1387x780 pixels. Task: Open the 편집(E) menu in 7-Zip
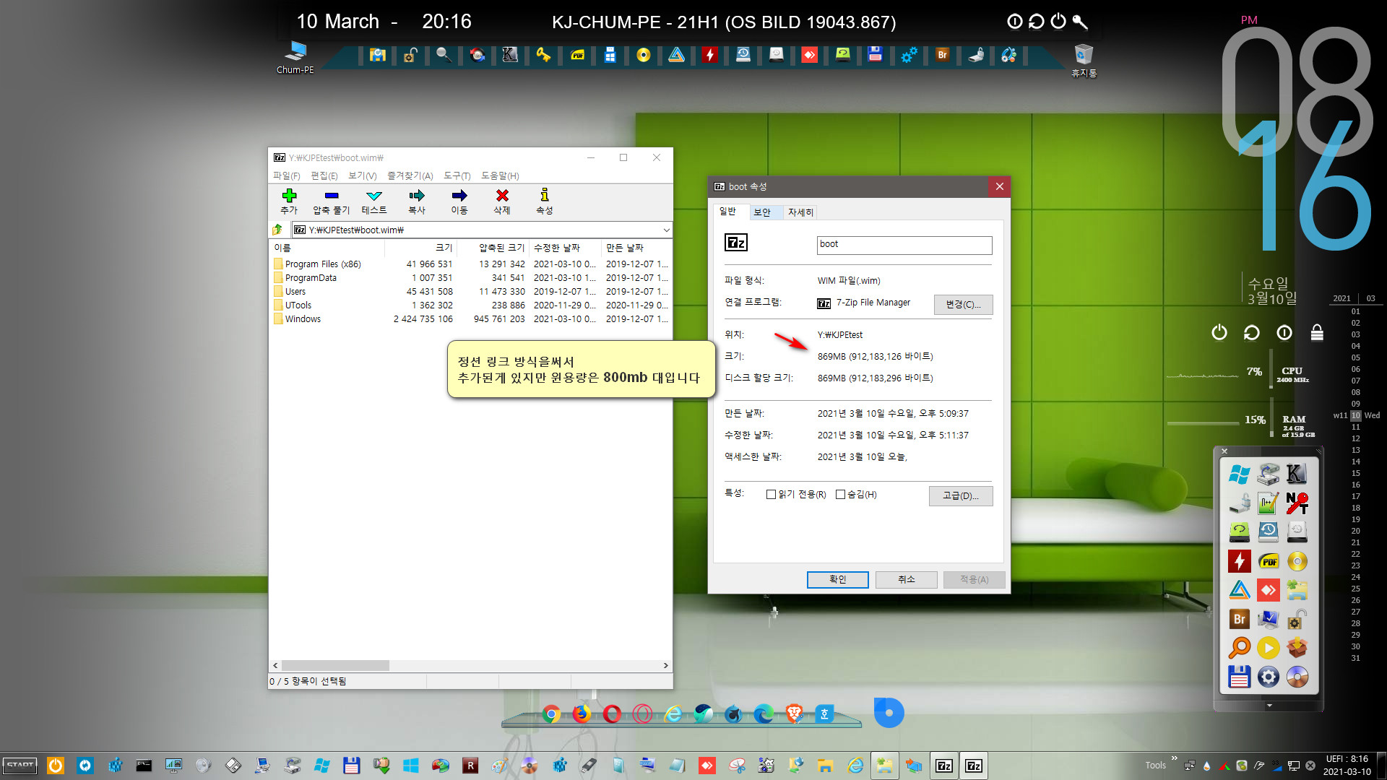[x=324, y=175]
